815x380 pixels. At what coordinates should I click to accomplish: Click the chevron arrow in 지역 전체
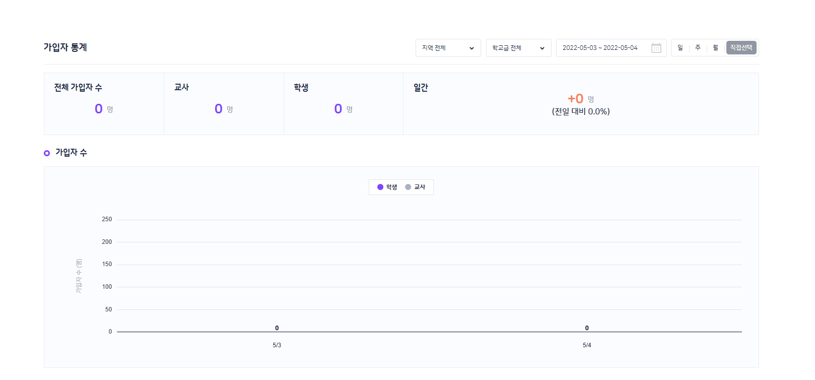point(471,48)
